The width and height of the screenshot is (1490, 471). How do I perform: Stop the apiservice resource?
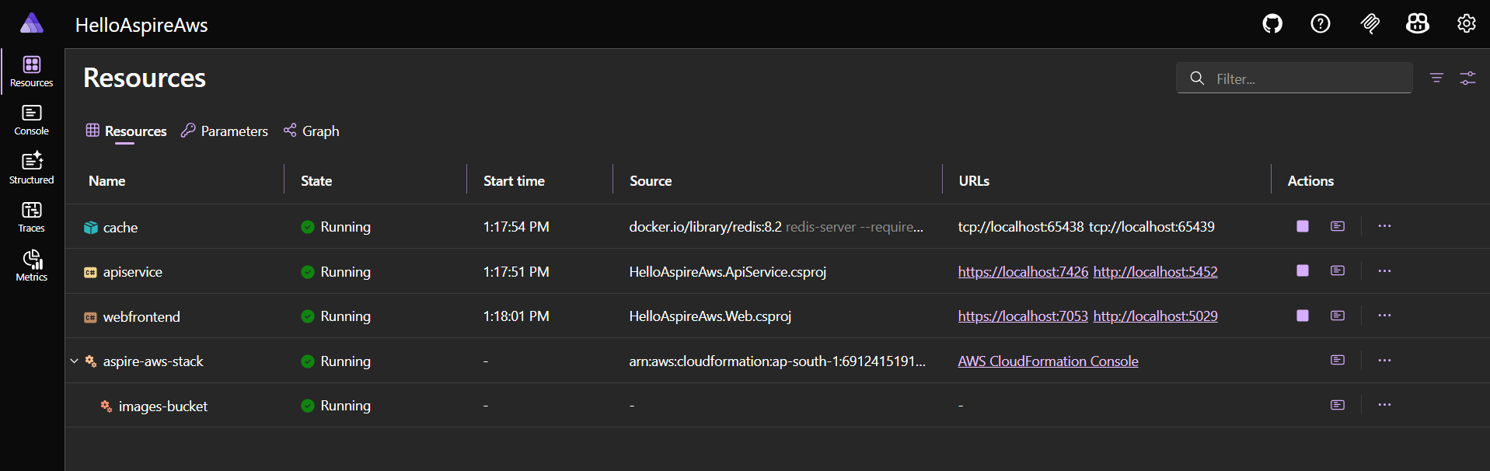(x=1303, y=270)
